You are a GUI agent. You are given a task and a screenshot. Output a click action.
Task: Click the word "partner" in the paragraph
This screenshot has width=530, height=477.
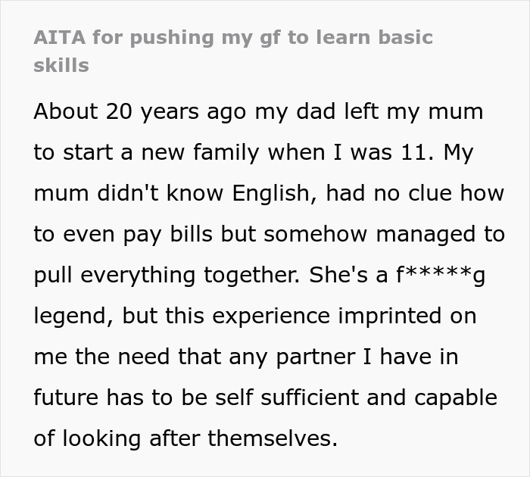316,357
